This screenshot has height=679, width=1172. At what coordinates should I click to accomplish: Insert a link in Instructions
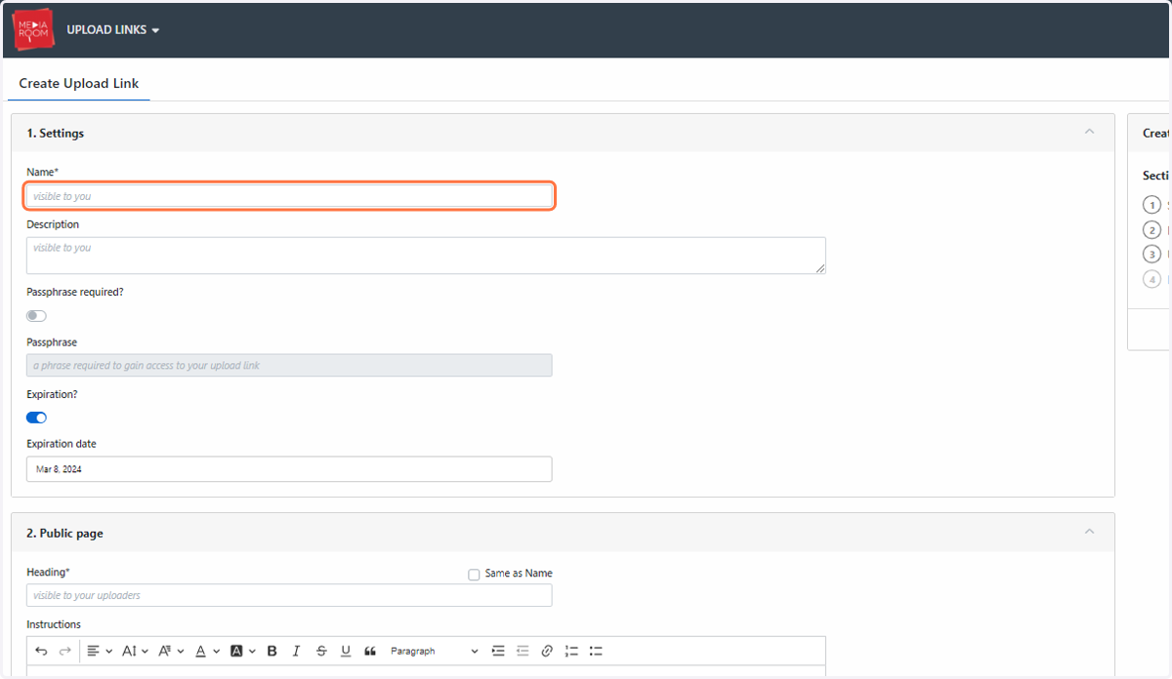pyautogui.click(x=547, y=651)
